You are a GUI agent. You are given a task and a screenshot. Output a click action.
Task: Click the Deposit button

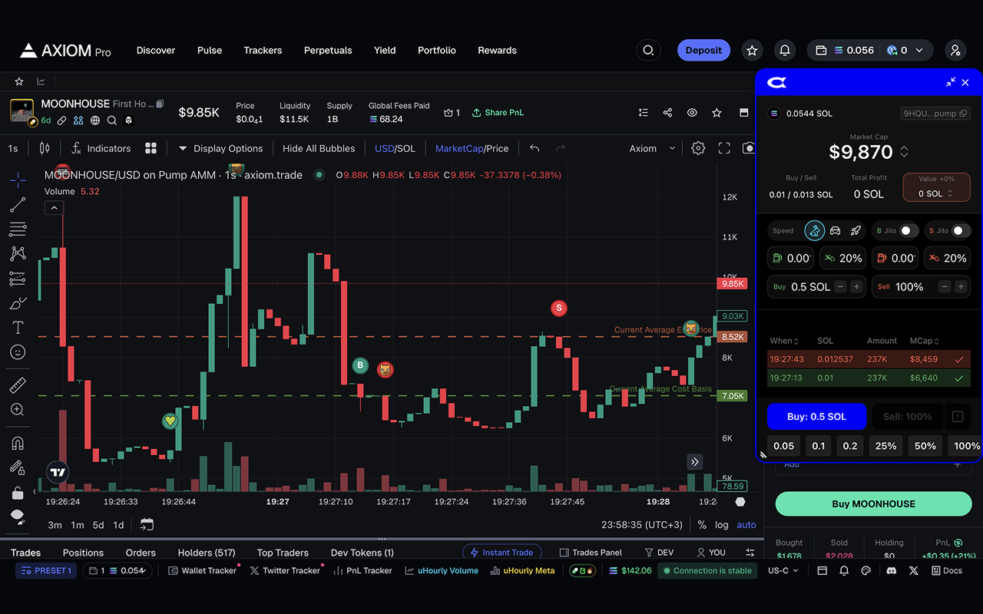(703, 51)
